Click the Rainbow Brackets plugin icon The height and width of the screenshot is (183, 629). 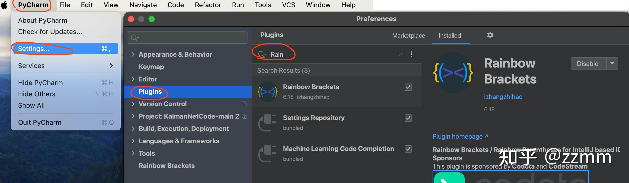coord(267,92)
